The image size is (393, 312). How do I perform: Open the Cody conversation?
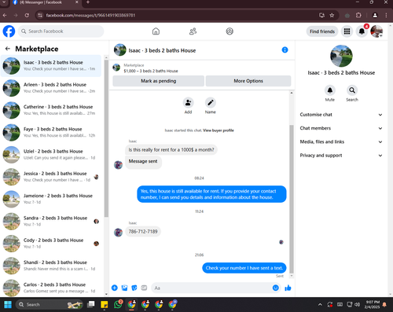coord(51,244)
